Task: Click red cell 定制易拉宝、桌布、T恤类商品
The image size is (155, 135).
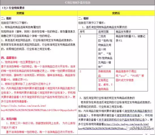Action: coord(105,84)
